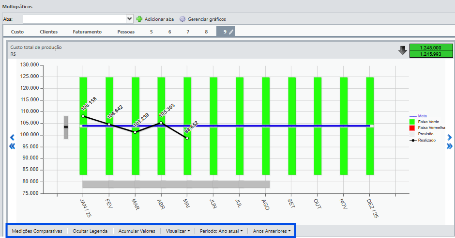
Task: Click the gray horizontal range bar below chart
Action: point(176,184)
